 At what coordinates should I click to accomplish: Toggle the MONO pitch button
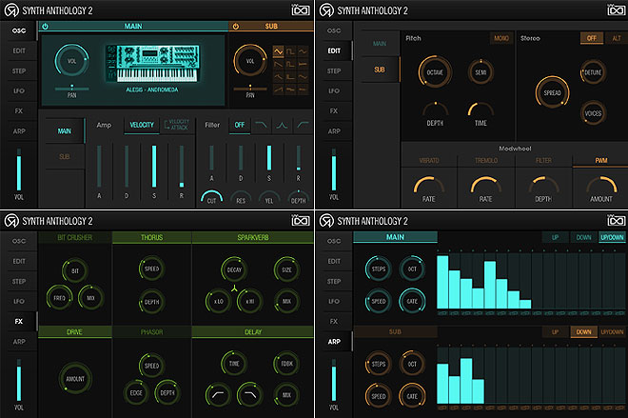[x=500, y=38]
